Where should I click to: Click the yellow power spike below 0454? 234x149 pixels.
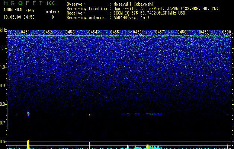(89, 146)
